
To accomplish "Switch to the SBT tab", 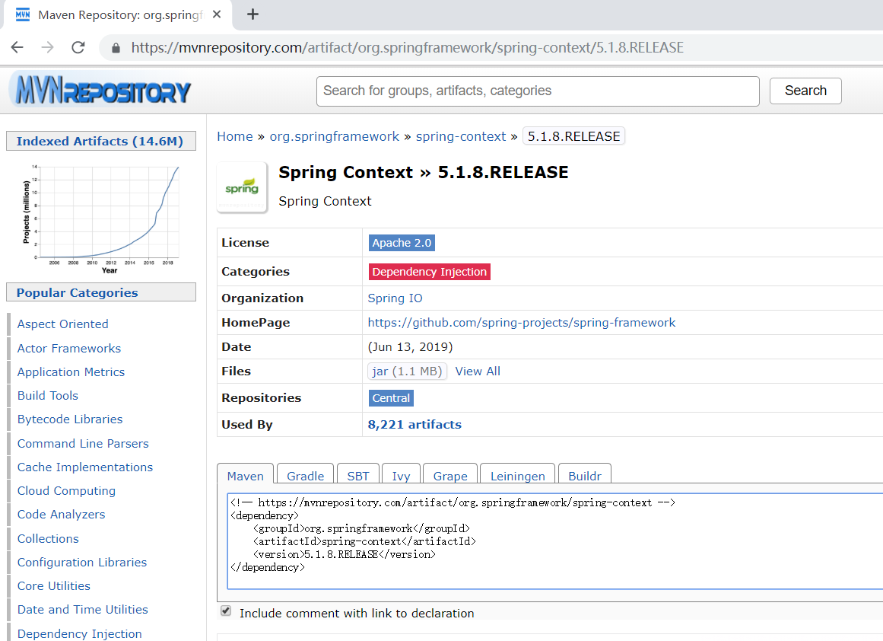I will point(358,475).
